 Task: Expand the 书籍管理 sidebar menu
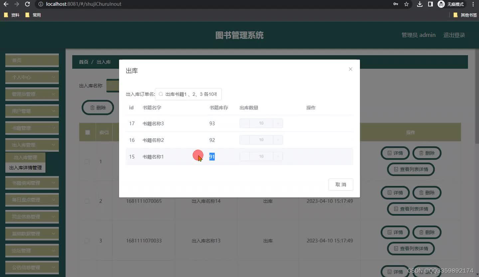click(32, 128)
